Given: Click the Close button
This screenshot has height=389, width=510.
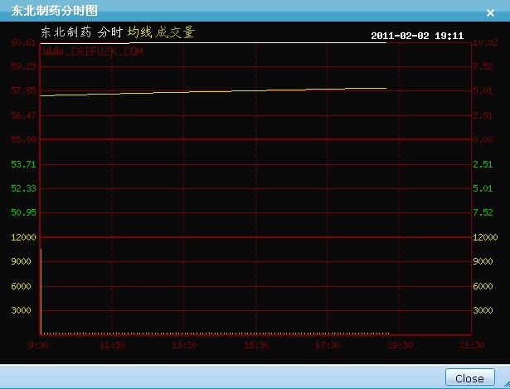Looking at the screenshot, I should [x=469, y=378].
